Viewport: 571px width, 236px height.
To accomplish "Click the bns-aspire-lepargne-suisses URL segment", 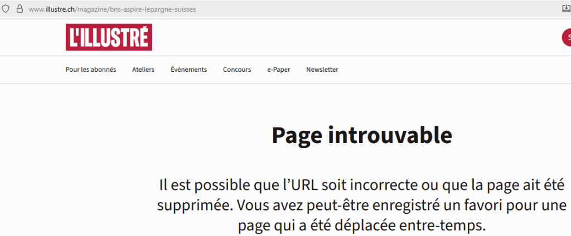I will tap(158, 9).
